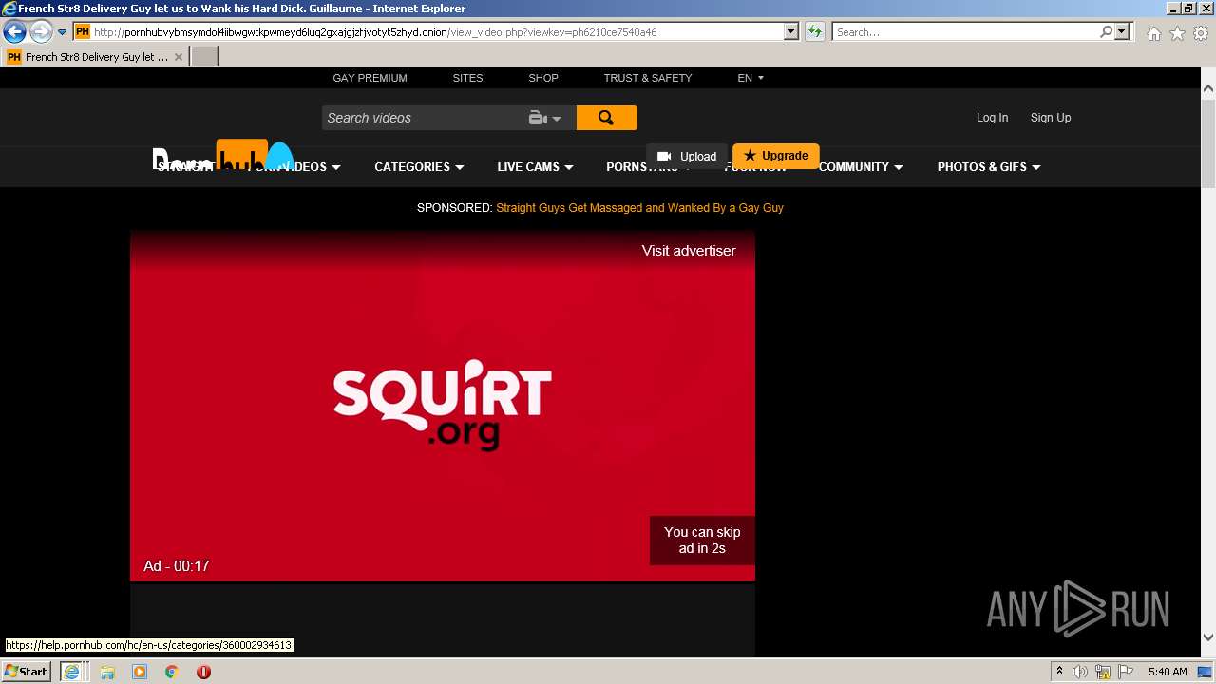Click Visit advertiser in the ad
1216x684 pixels.
click(689, 251)
